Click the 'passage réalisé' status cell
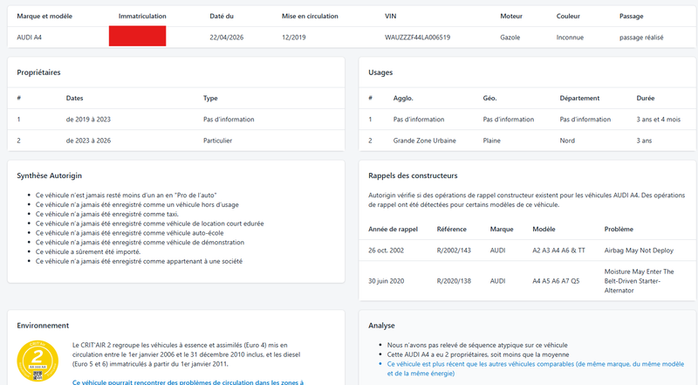 pyautogui.click(x=641, y=38)
